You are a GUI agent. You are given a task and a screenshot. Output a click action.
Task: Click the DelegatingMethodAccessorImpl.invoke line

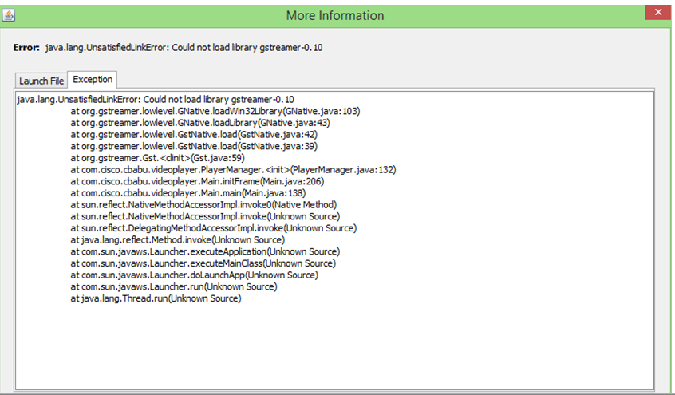[214, 228]
